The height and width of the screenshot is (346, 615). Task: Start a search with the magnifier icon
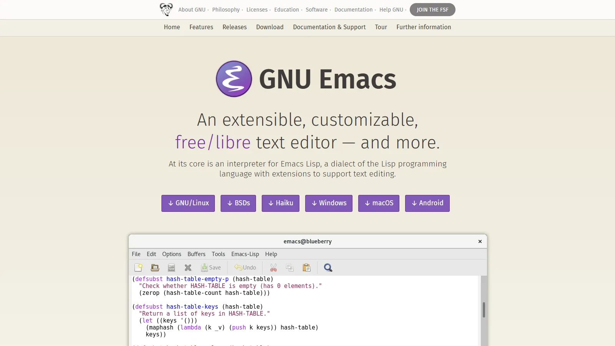tap(327, 267)
